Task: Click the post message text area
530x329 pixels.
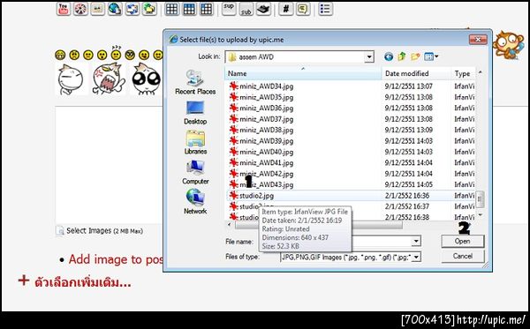Action: click(x=109, y=165)
